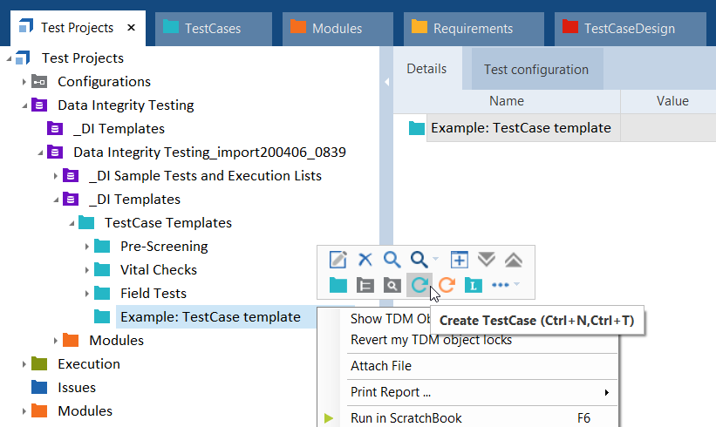Click the rename pencil icon in mini toolbar
This screenshot has width=716, height=427.
click(x=338, y=260)
